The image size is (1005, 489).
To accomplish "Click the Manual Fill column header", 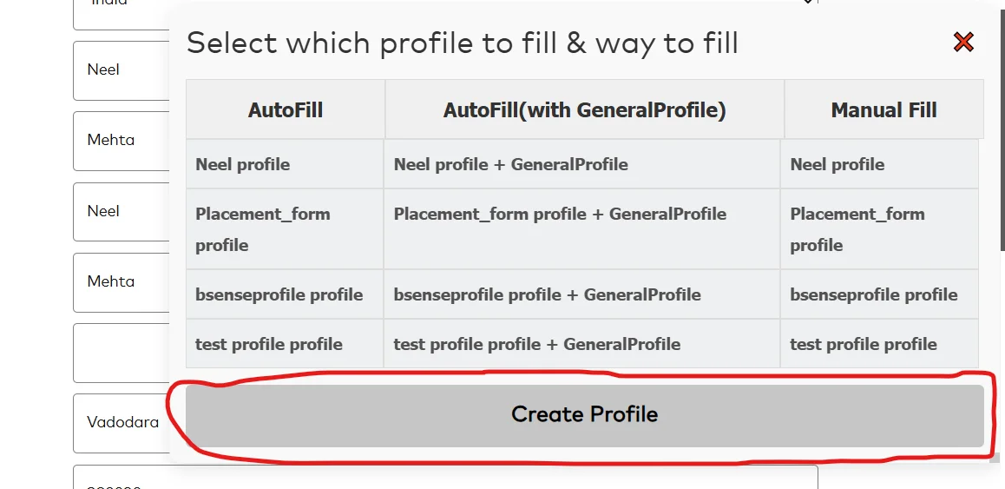I will (883, 110).
